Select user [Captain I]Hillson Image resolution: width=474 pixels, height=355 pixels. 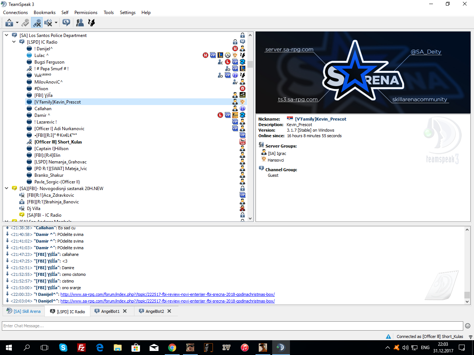pyautogui.click(x=51, y=149)
